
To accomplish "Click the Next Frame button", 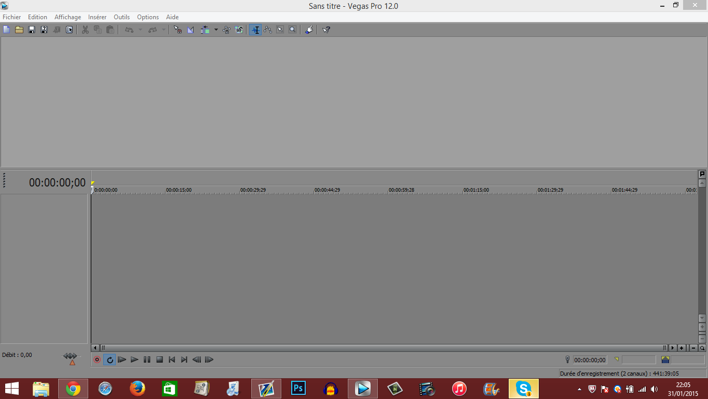I will (x=209, y=360).
